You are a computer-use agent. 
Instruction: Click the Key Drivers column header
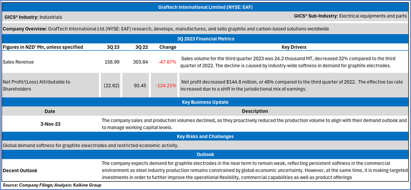(294, 47)
